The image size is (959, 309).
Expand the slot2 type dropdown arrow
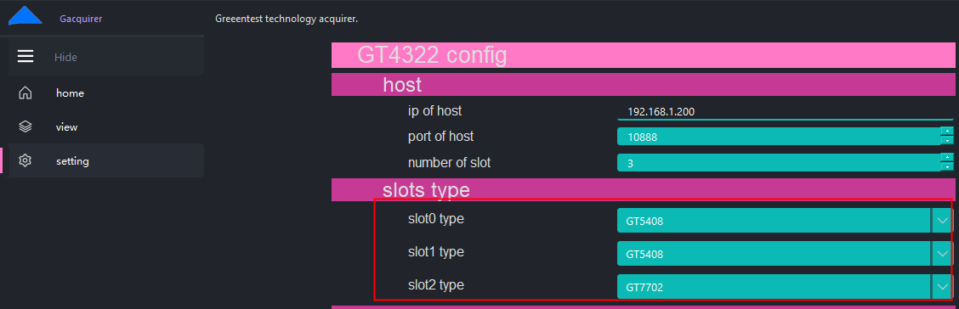(x=942, y=286)
